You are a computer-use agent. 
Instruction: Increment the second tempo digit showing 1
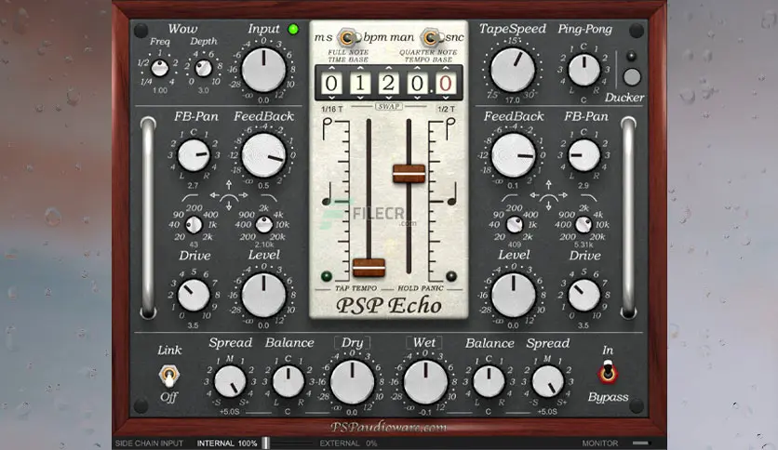point(360,69)
